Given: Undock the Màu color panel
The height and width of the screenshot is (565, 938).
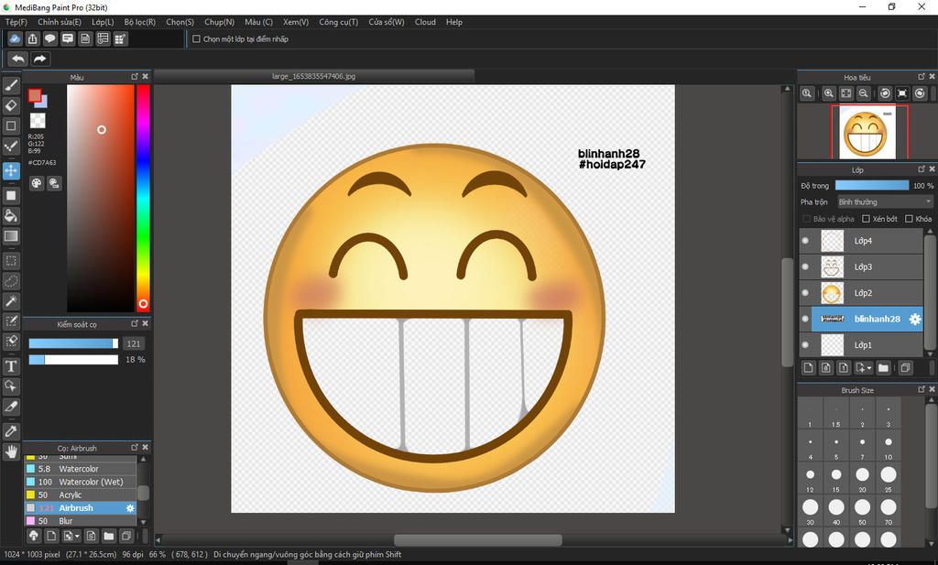Looking at the screenshot, I should tap(135, 77).
